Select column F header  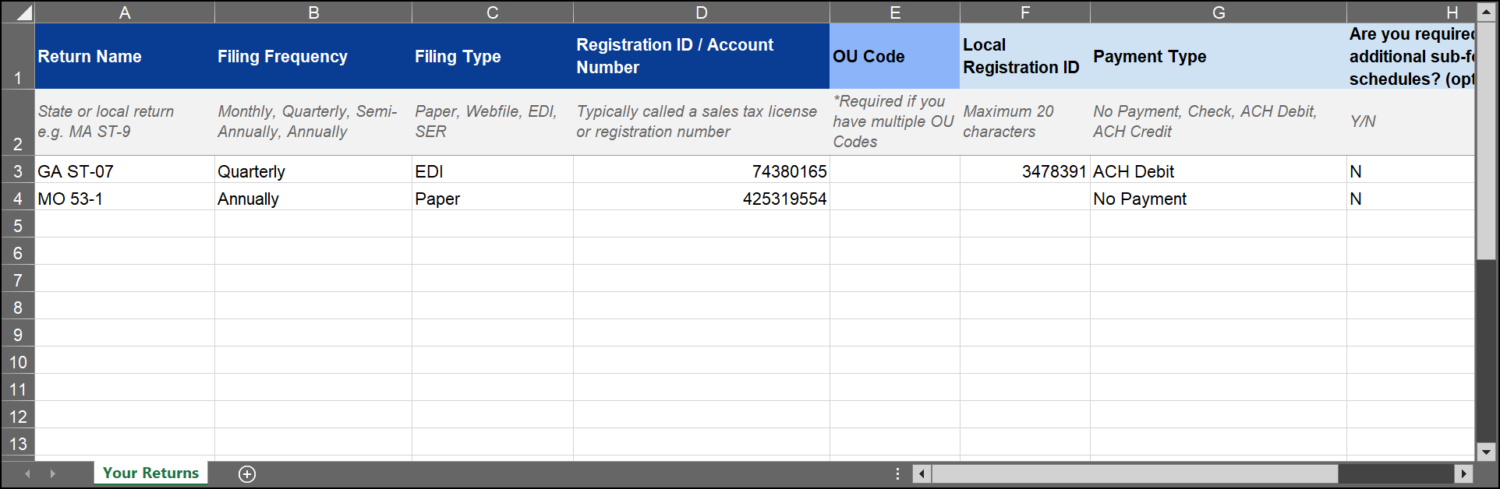coord(1024,12)
